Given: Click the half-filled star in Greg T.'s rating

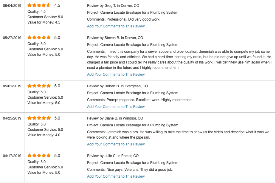Looking at the screenshot, I should [49, 5].
